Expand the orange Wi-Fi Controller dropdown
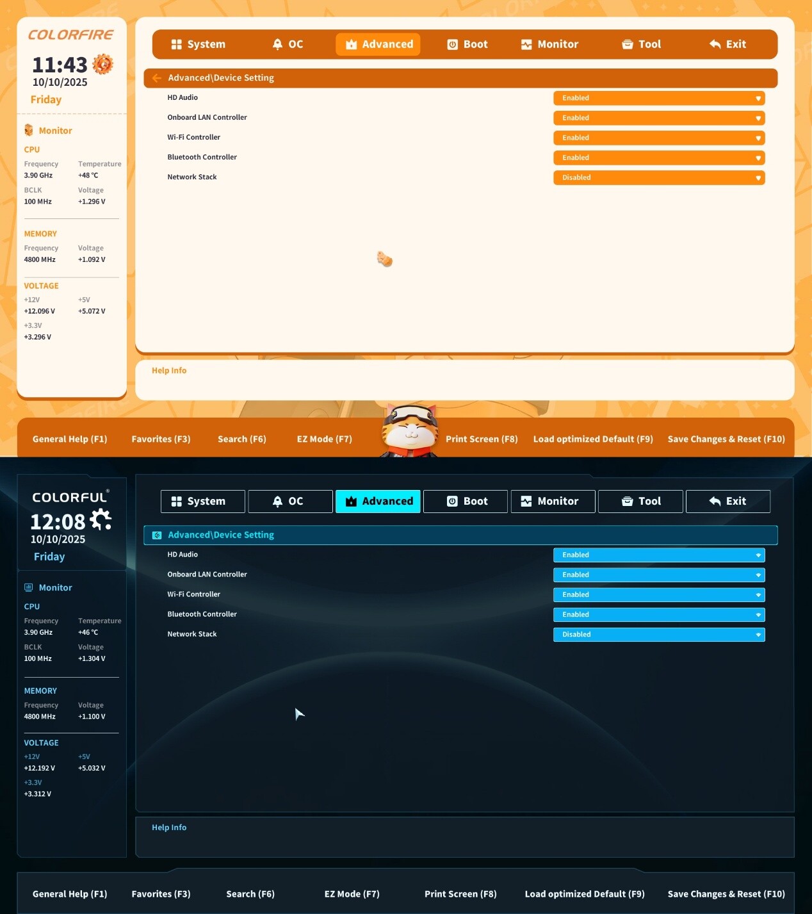 click(x=658, y=138)
